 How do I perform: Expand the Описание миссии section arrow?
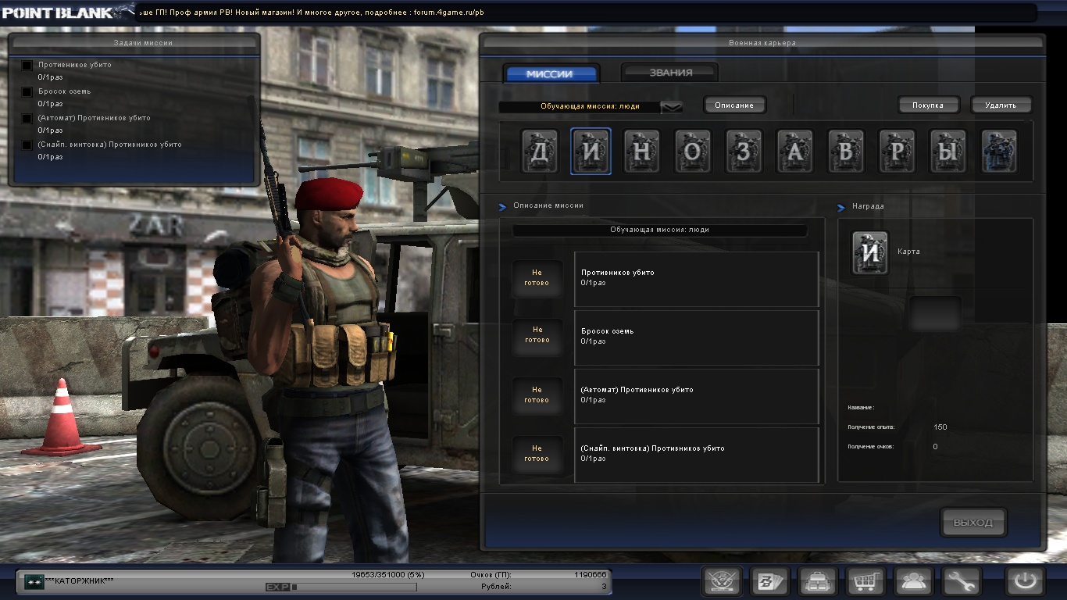click(503, 207)
